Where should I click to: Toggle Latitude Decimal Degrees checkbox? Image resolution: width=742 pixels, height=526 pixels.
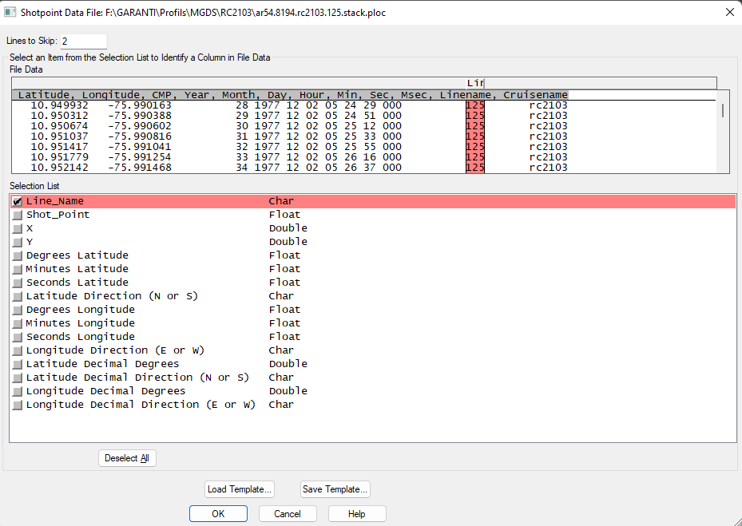point(18,365)
